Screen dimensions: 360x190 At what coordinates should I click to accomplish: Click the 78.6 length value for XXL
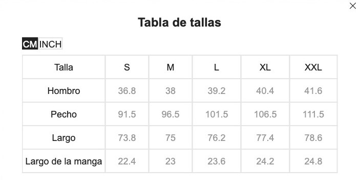coord(313,138)
